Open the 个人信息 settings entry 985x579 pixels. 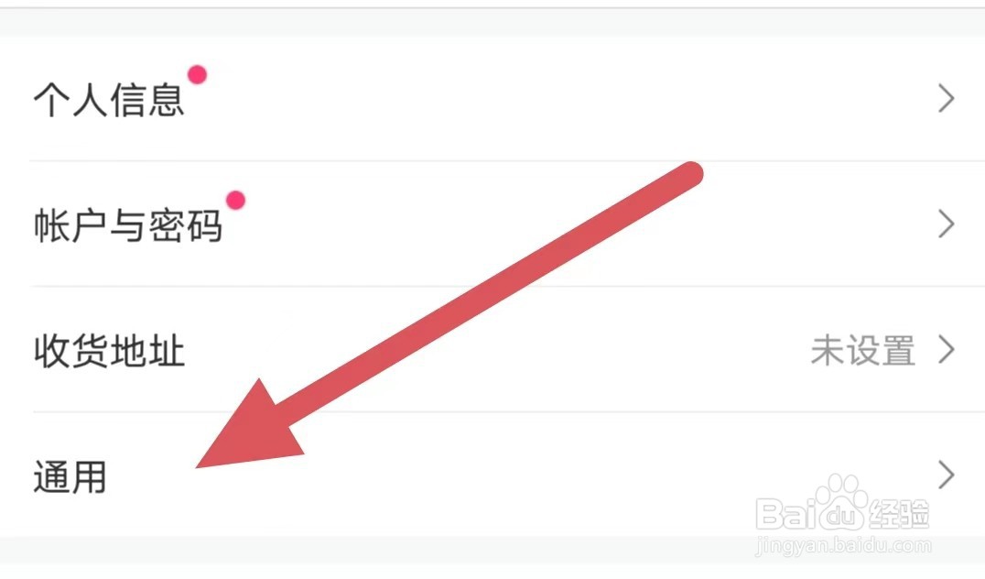(492, 99)
